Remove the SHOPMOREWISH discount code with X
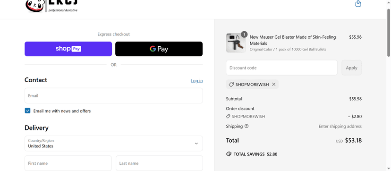Viewport: 391px width, 171px height. tap(273, 85)
